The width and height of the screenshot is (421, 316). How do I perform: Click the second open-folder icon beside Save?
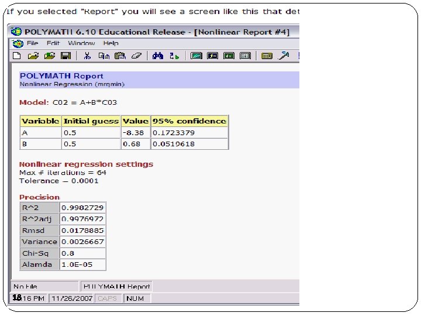[50, 56]
